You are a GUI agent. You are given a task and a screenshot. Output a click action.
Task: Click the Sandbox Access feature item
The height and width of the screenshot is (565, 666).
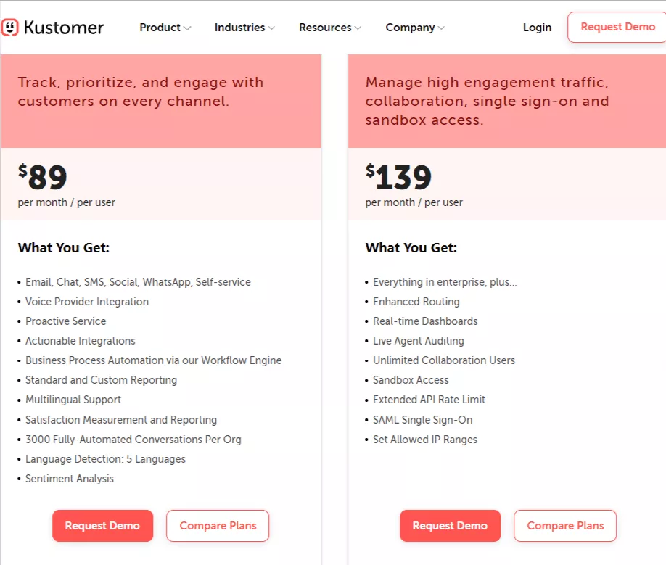[411, 380]
